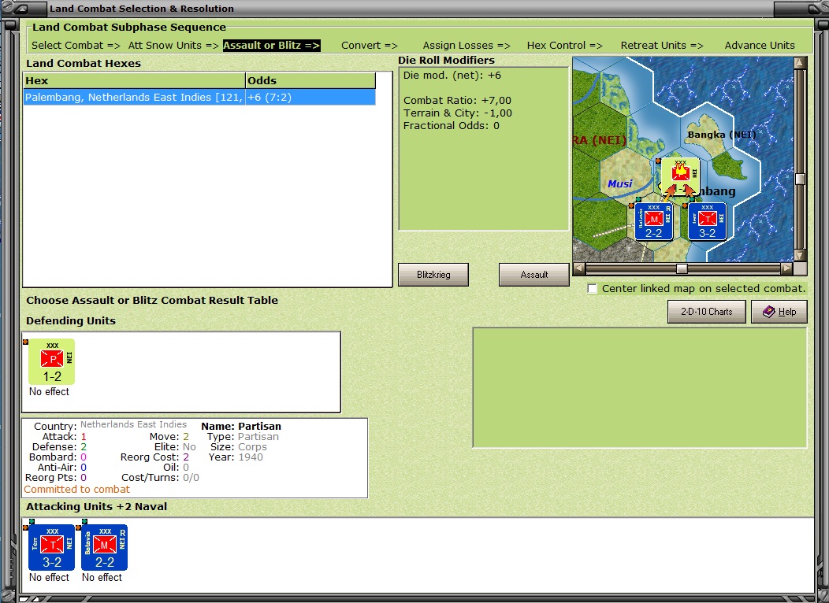Choose the Blitzkrieg combat table
The width and height of the screenshot is (829, 603).
433,275
